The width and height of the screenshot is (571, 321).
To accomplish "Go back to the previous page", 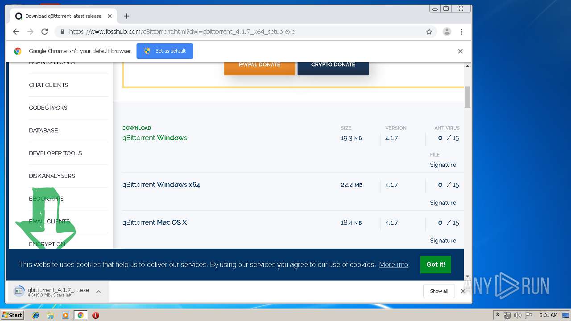I will coord(16,32).
